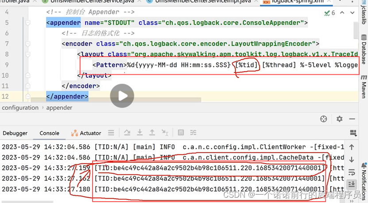Switch to the Console tab
The width and height of the screenshot is (368, 203).
point(49,133)
